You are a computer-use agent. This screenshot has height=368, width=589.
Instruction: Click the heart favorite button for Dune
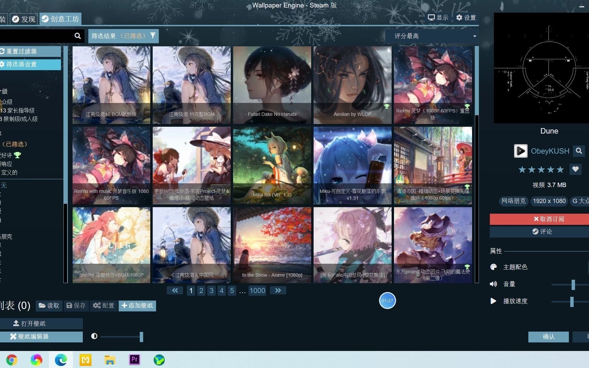pos(575,169)
